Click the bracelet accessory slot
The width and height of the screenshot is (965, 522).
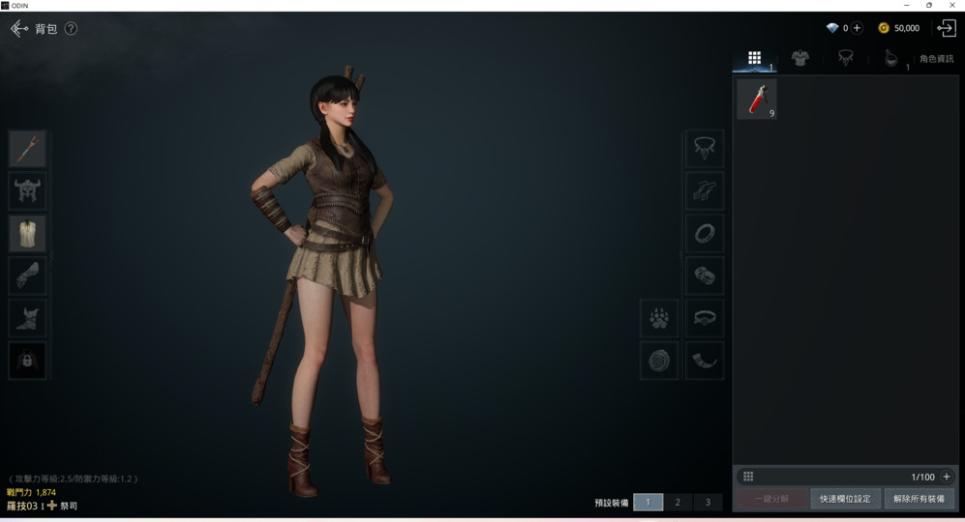tap(705, 276)
